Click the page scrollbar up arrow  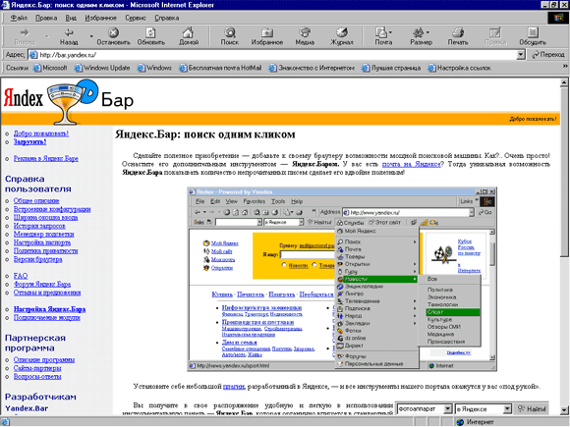coord(564,82)
